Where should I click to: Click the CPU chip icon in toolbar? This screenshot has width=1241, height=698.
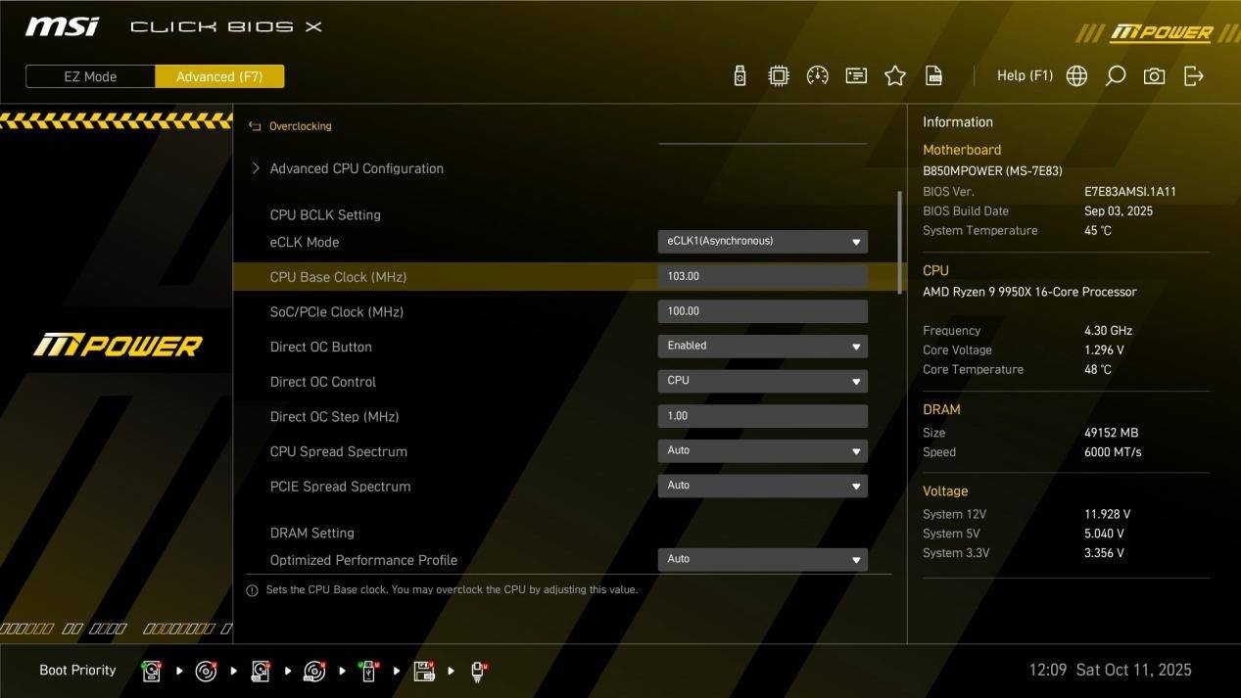pyautogui.click(x=778, y=76)
